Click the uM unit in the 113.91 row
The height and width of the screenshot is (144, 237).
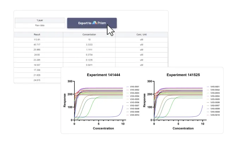pyautogui.click(x=142, y=40)
